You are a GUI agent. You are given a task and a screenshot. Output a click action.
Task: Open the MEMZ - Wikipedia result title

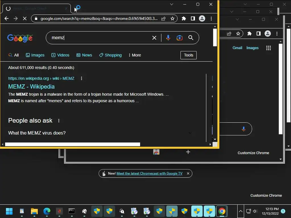31,87
